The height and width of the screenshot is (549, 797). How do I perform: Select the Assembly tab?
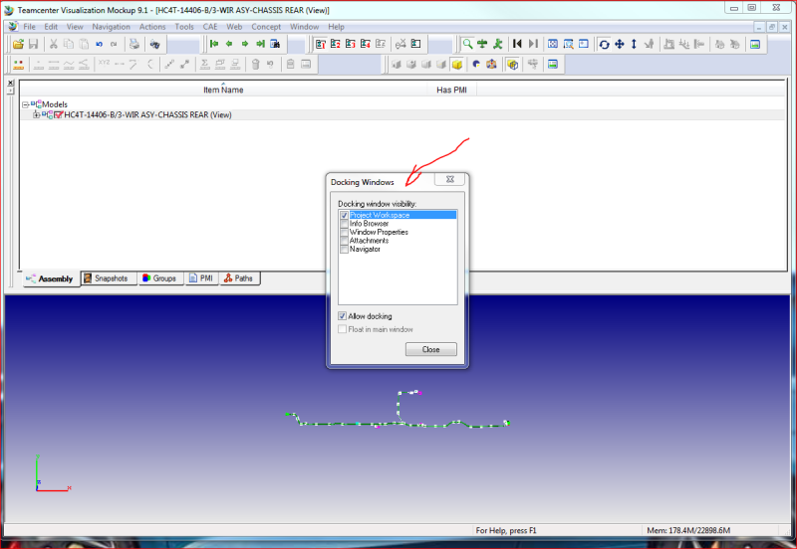click(51, 279)
